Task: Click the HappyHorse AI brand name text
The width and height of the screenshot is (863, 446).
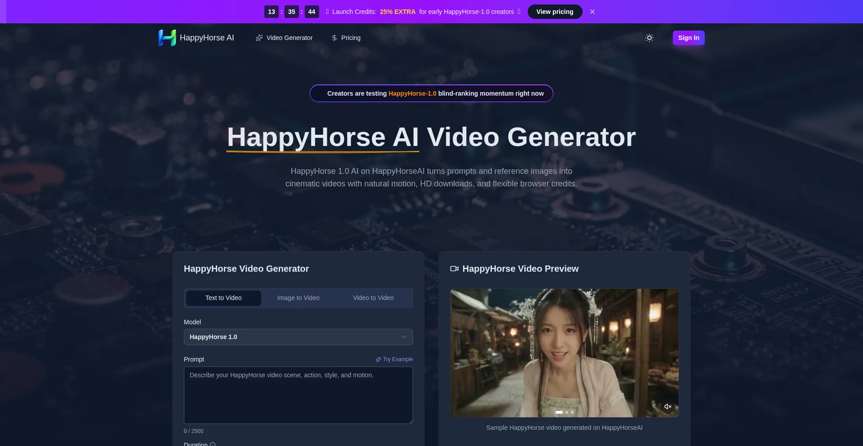Action: [207, 38]
